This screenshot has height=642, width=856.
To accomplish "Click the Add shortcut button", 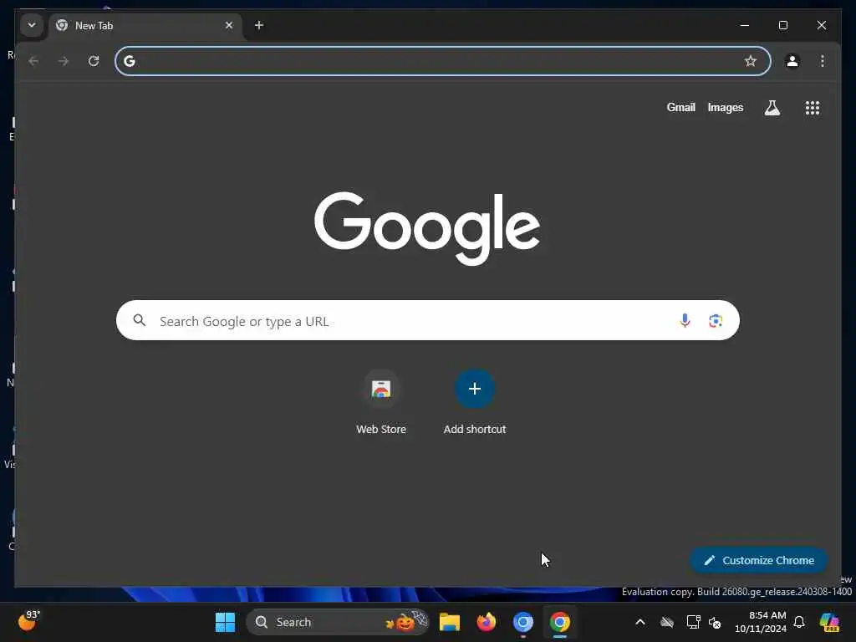I will click(475, 403).
